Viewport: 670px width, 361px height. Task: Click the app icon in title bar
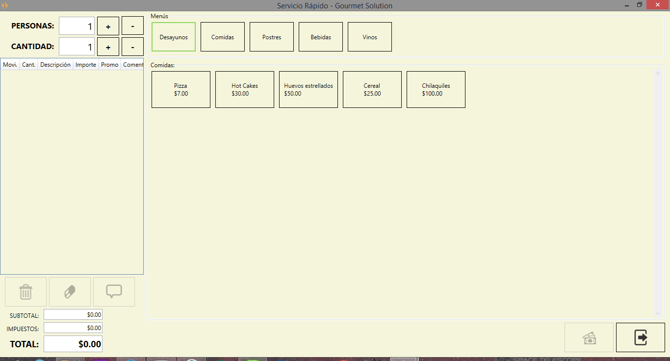point(5,5)
